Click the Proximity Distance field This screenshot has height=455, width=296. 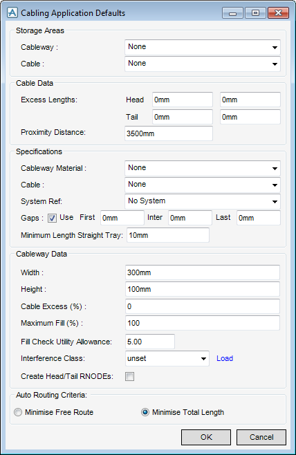click(169, 133)
